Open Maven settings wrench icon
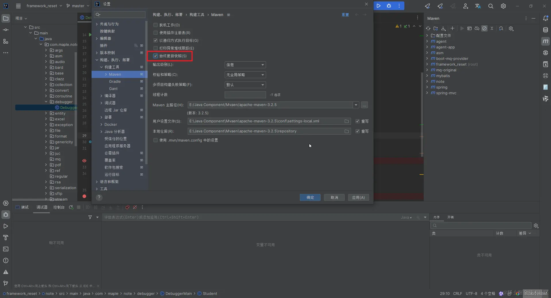The height and width of the screenshot is (298, 551). (x=511, y=28)
